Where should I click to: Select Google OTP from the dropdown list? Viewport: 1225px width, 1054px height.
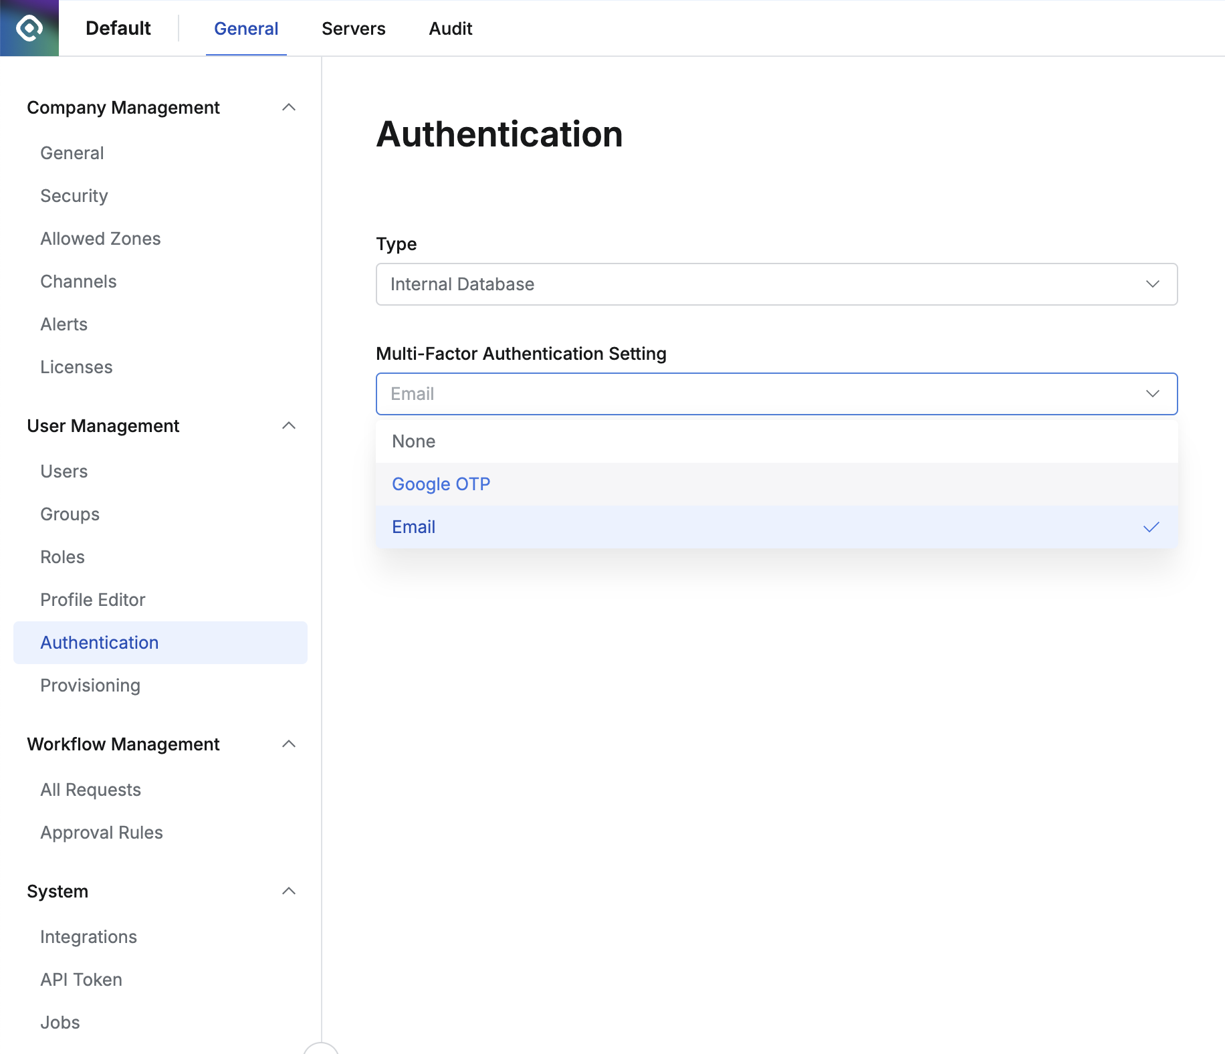click(x=441, y=484)
